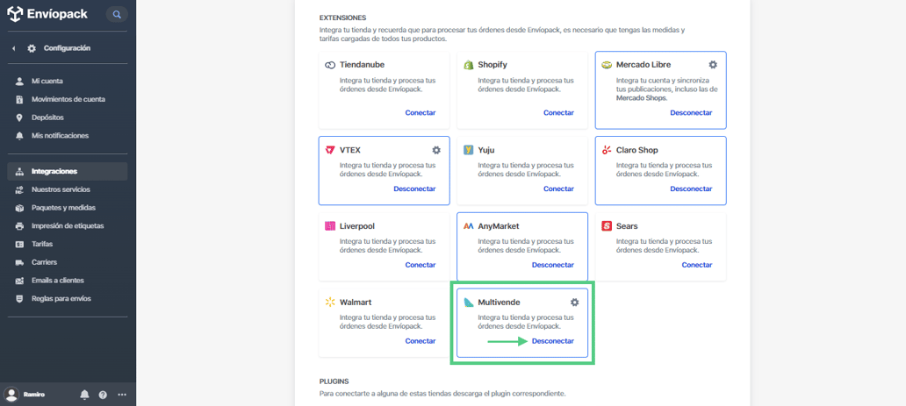
Task: Open Movimientos de cuenta
Action: coord(68,99)
